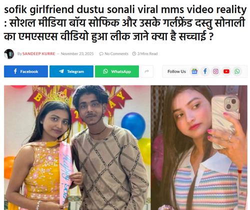Image resolution: width=250 pixels, height=210 pixels.
Task: Click the comment bubble icon
Action: click(x=101, y=54)
